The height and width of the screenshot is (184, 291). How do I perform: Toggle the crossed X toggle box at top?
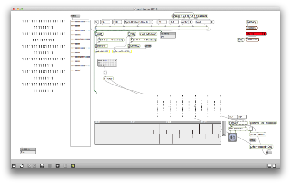click(x=96, y=22)
